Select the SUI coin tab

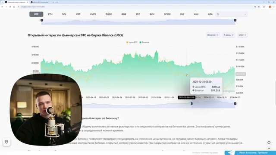click(x=182, y=14)
